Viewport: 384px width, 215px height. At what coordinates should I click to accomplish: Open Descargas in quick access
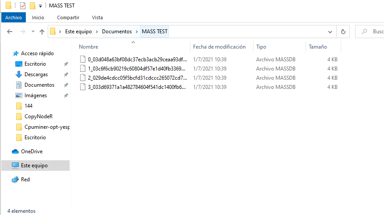[36, 74]
